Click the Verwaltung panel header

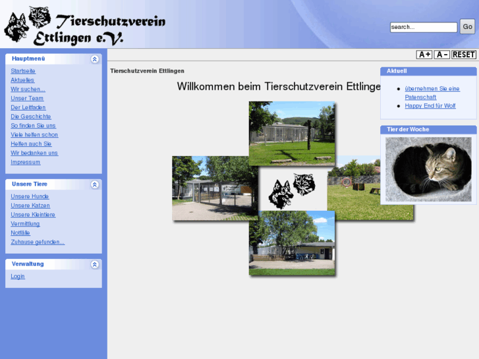click(53, 264)
